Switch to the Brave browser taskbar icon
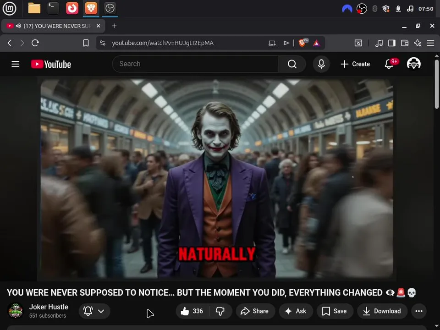 tap(91, 8)
